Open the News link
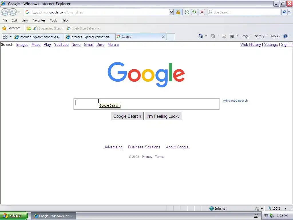The image size is (293, 220). [x=76, y=44]
